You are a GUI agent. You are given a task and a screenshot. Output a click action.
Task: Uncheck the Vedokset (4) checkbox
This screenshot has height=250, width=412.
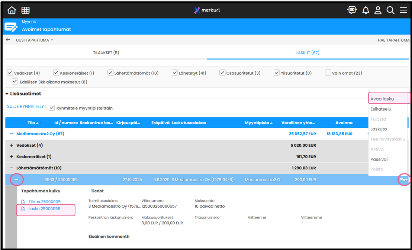(10, 73)
